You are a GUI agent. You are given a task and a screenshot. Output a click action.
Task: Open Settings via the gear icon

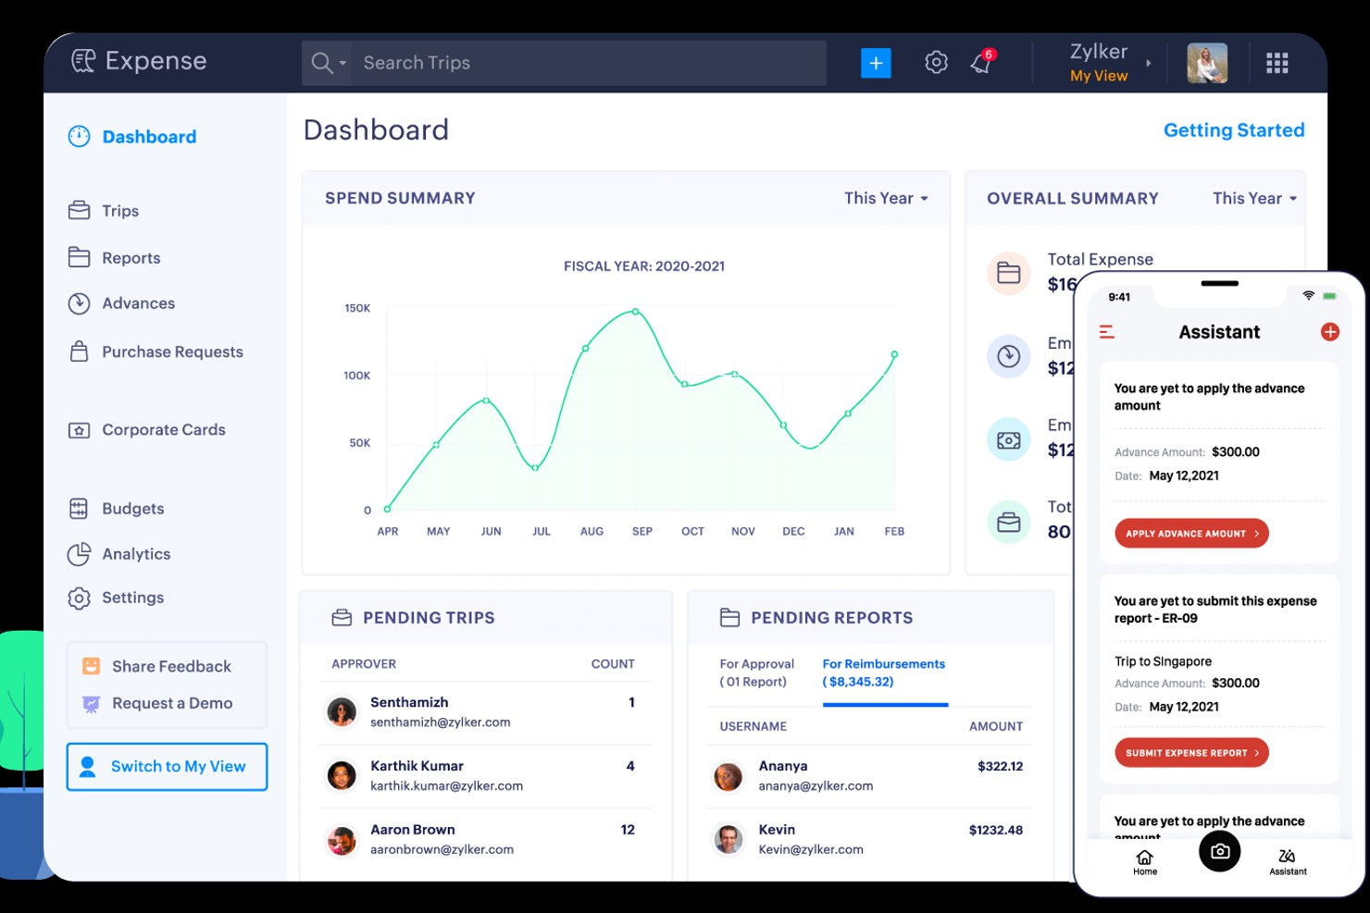(935, 62)
